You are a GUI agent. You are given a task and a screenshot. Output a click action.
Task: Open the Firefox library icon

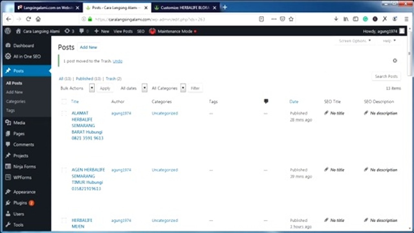pyautogui.click(x=346, y=19)
